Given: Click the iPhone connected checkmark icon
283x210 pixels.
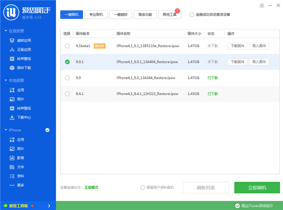Looking at the screenshot, I should pos(47,130).
